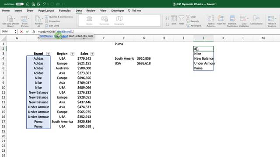Open the Region column filter dropdown

point(72,54)
